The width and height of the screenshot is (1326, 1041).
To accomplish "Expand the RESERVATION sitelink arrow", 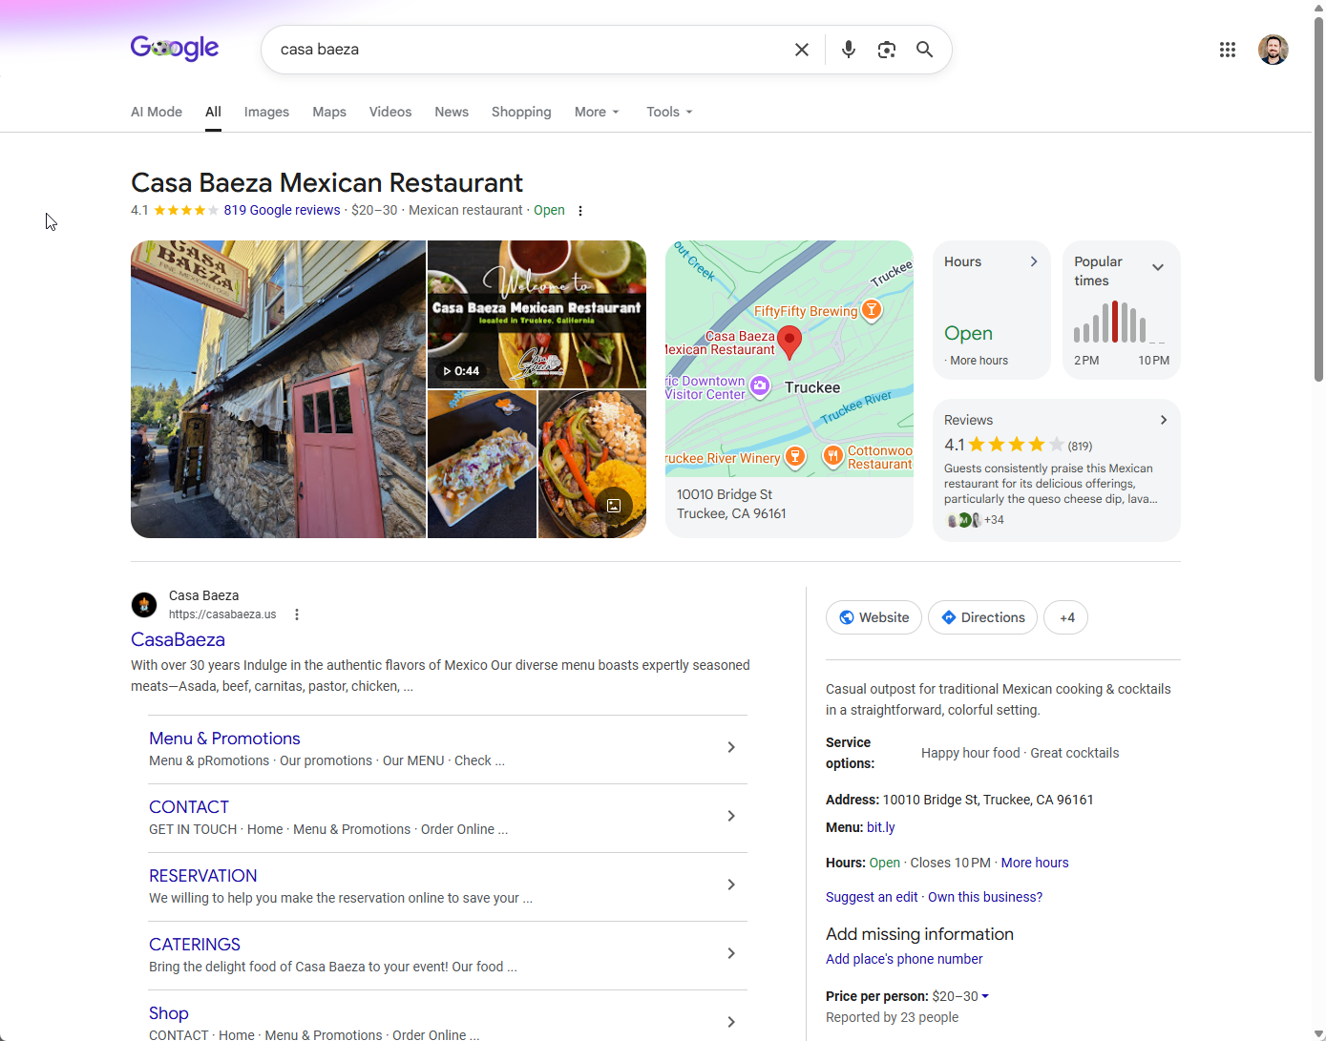I will [x=731, y=885].
